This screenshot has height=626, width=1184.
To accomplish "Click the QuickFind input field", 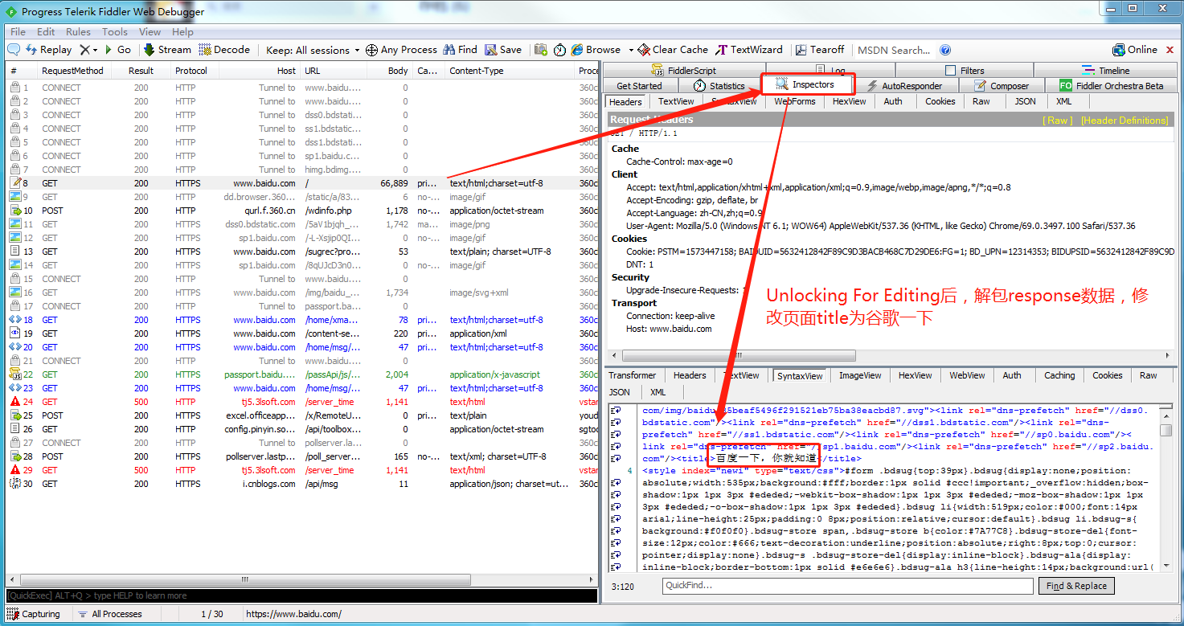I will (x=847, y=586).
